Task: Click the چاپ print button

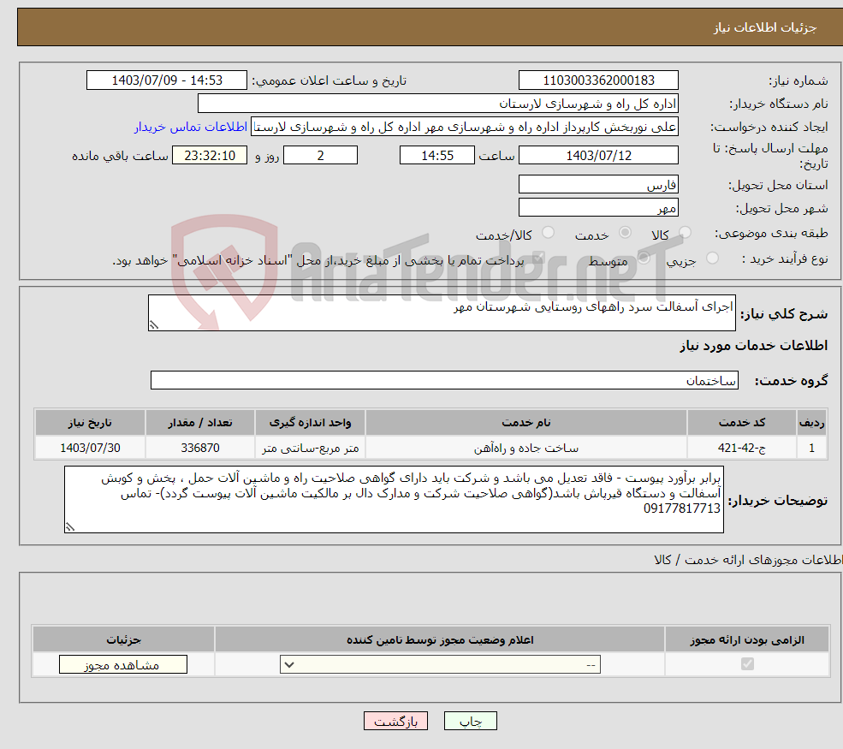Action: click(x=471, y=721)
